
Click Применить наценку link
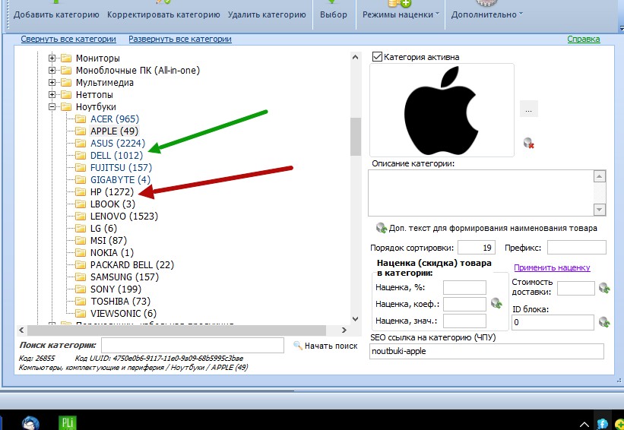pos(552,267)
